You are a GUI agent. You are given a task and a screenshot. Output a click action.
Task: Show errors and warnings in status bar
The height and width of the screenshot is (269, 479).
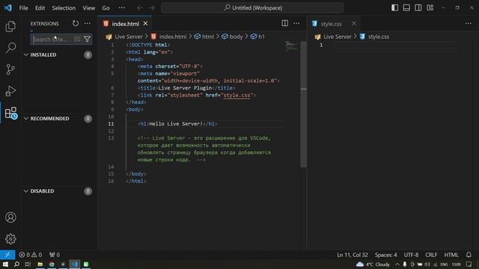(x=30, y=255)
